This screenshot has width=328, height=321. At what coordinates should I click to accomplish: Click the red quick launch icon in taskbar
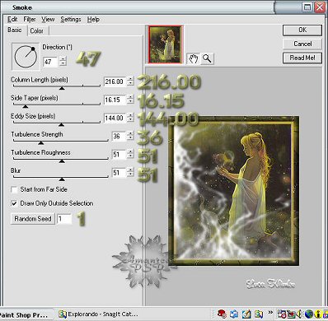tap(222, 314)
